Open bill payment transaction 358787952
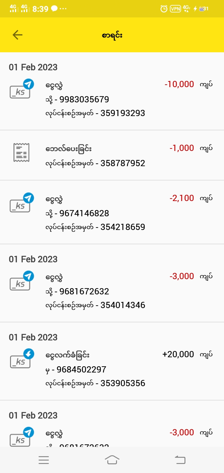224x473 pixels. pyautogui.click(x=123, y=163)
